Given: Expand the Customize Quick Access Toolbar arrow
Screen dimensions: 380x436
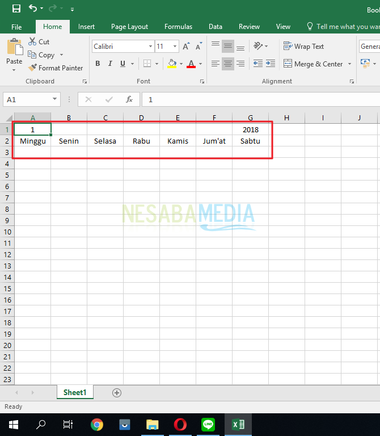Looking at the screenshot, I should [x=72, y=10].
